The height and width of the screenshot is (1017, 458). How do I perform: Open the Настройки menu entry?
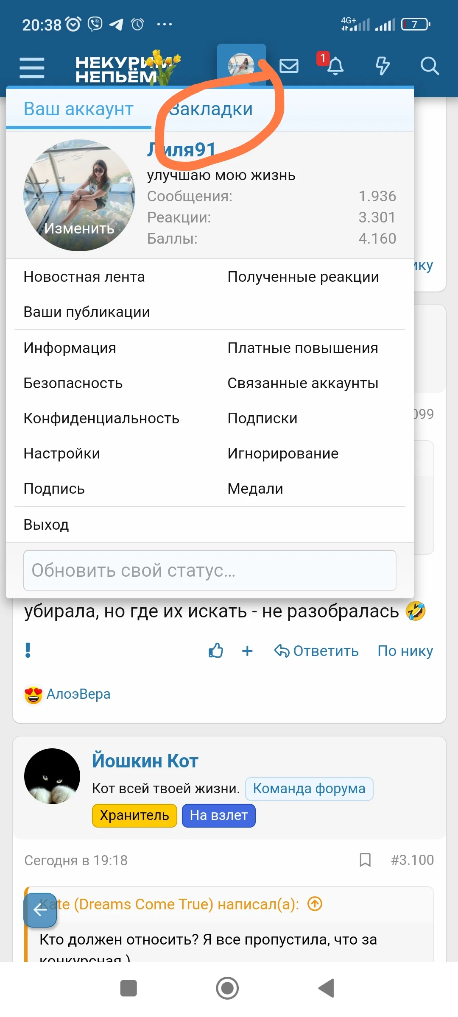click(61, 453)
